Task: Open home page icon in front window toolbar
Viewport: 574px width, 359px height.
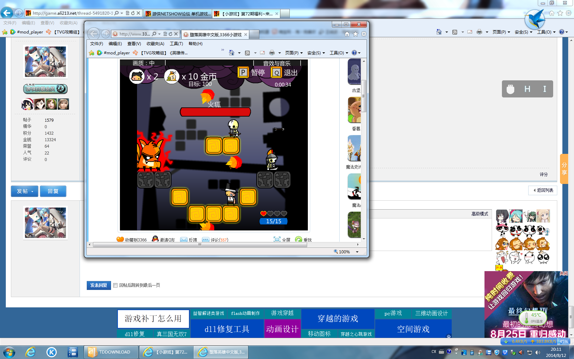Action: [347, 34]
